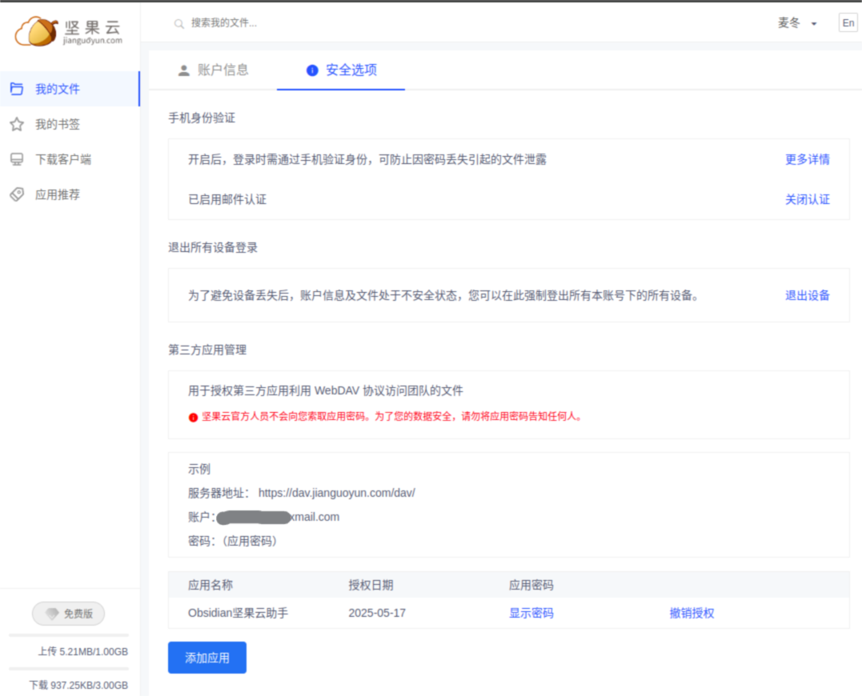Switch to the 账户信息 tab
The width and height of the screenshot is (862, 696).
(222, 70)
